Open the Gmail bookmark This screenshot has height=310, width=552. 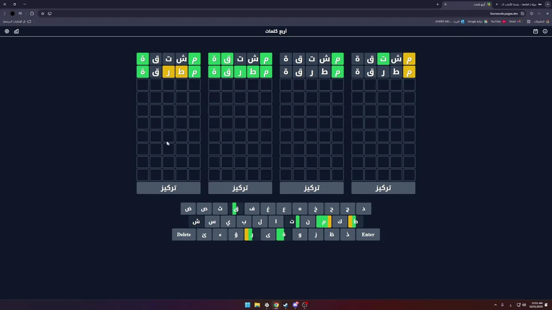(x=514, y=22)
